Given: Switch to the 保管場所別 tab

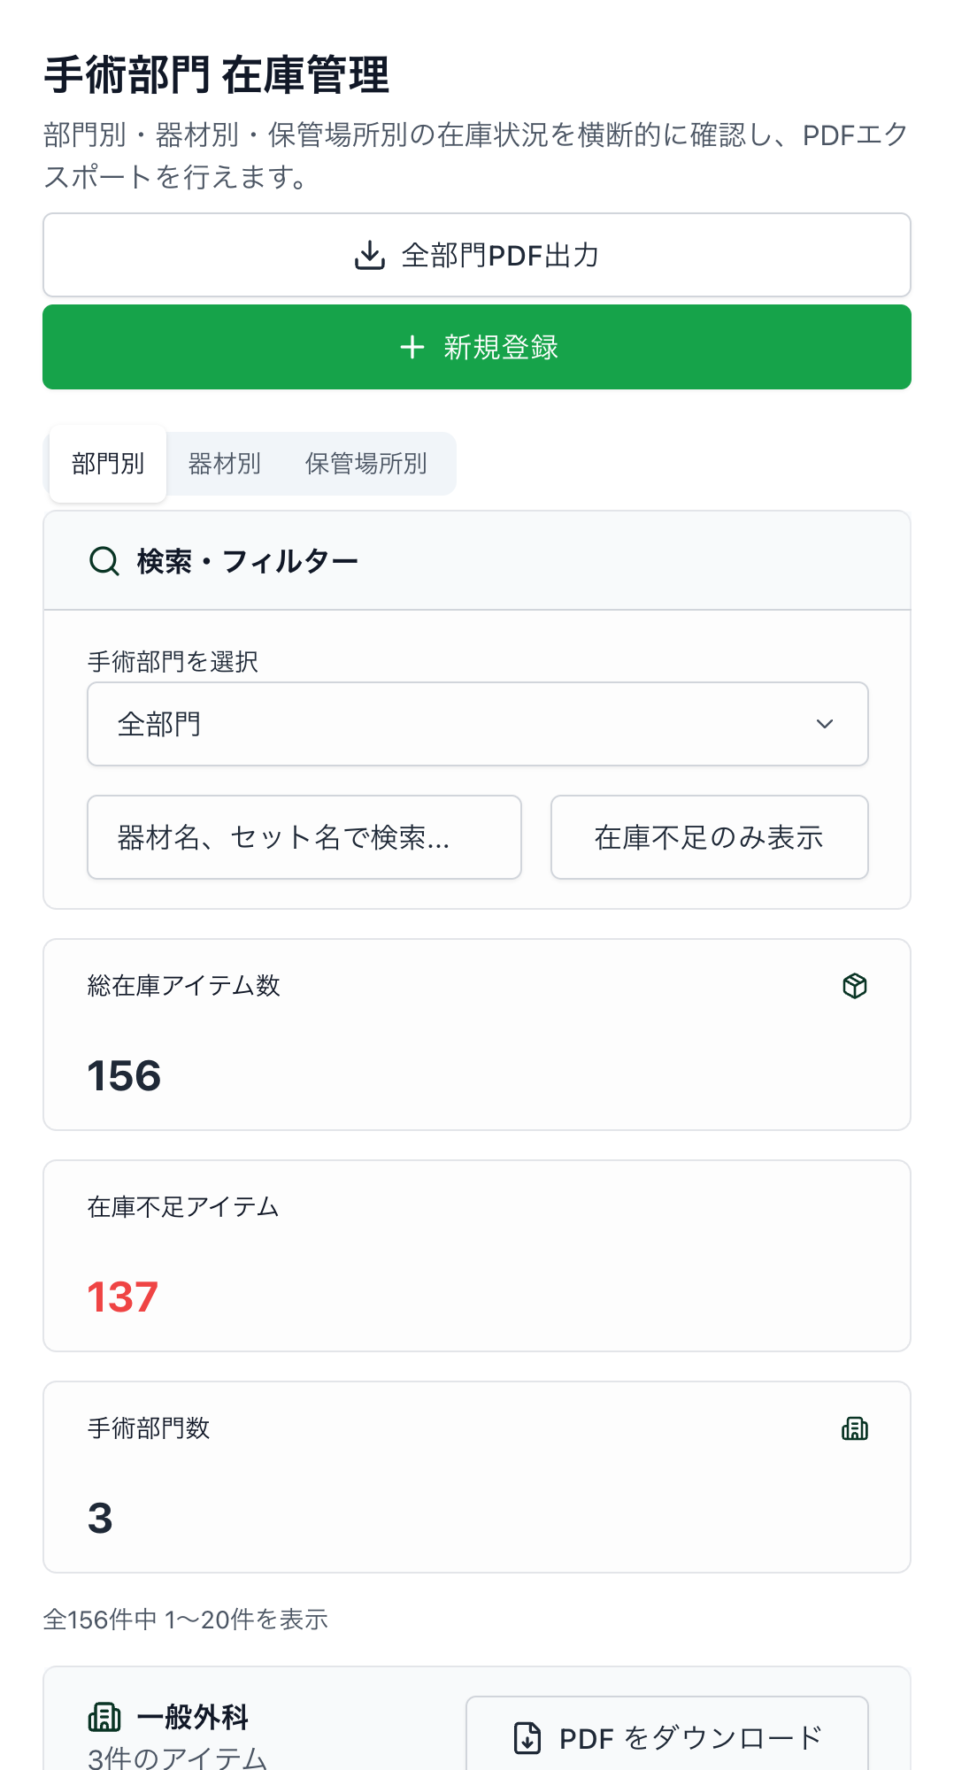Looking at the screenshot, I should click(365, 463).
